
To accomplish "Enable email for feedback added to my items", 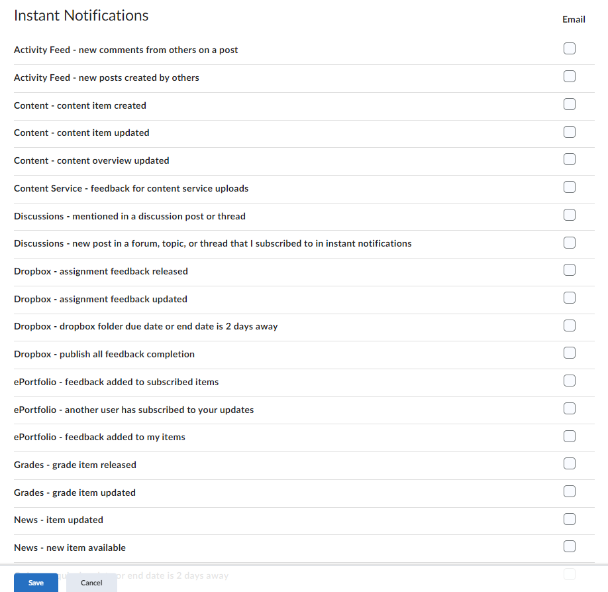I will point(569,436).
